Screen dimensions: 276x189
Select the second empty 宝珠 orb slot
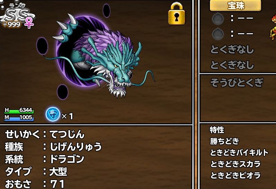(x=218, y=34)
